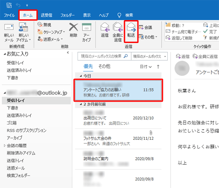This screenshot has height=188, width=219.
Task: Collapse the 今日 message group
Action: tap(81, 76)
